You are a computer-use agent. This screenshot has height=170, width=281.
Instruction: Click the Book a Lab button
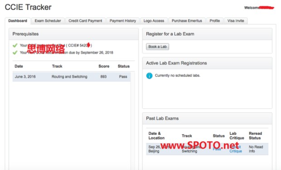tap(157, 47)
